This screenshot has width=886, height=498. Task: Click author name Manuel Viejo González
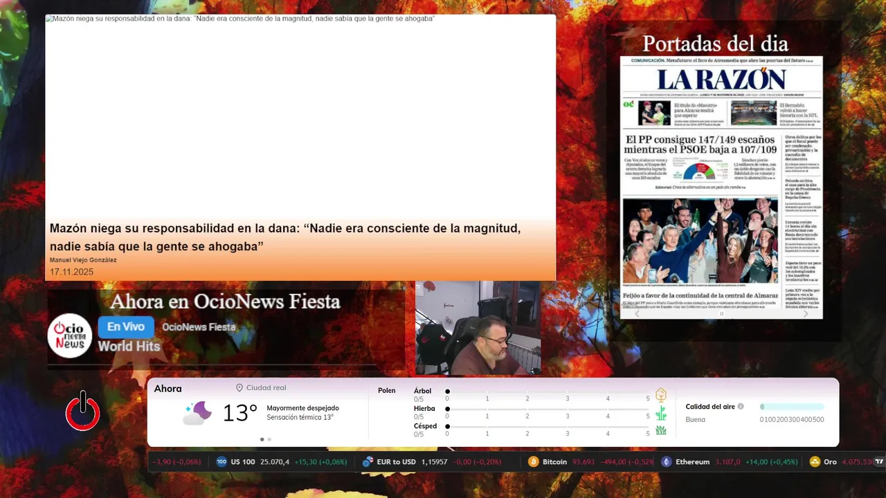tap(83, 260)
